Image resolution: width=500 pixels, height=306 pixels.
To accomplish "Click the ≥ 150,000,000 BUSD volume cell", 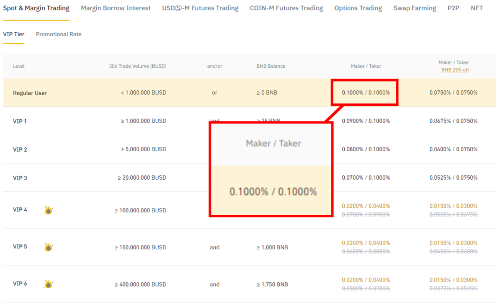I will pos(140,247).
